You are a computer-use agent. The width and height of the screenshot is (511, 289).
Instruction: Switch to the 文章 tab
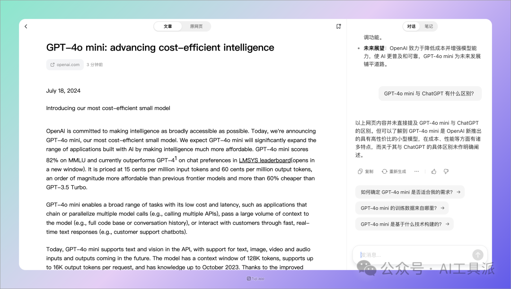tap(168, 26)
